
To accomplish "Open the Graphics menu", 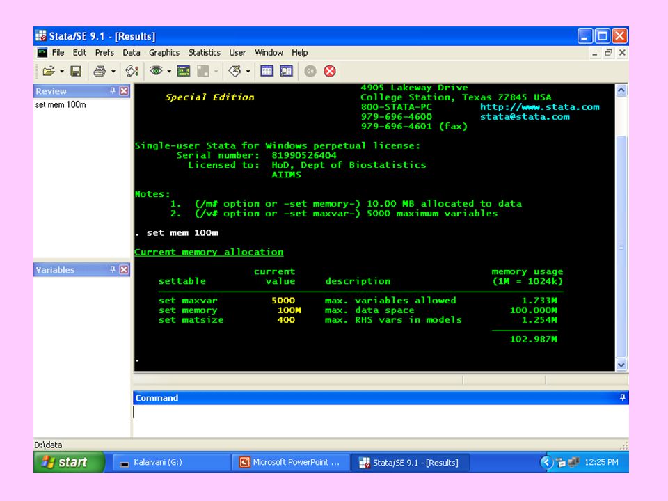I will [x=164, y=52].
